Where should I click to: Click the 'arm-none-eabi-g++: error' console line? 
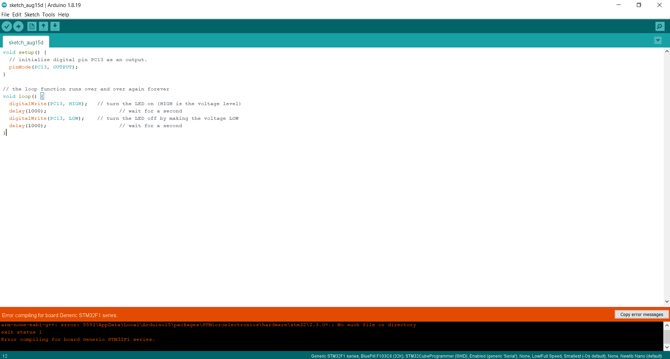point(209,325)
